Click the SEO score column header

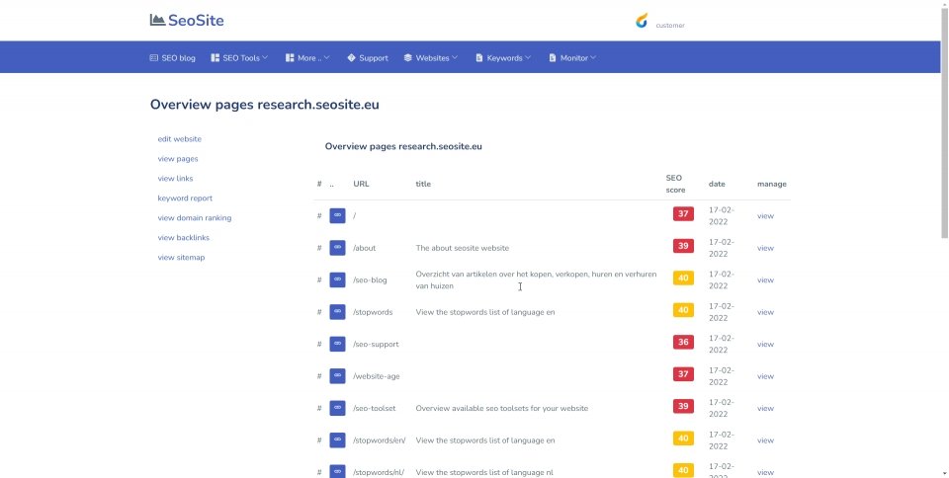[x=675, y=184]
